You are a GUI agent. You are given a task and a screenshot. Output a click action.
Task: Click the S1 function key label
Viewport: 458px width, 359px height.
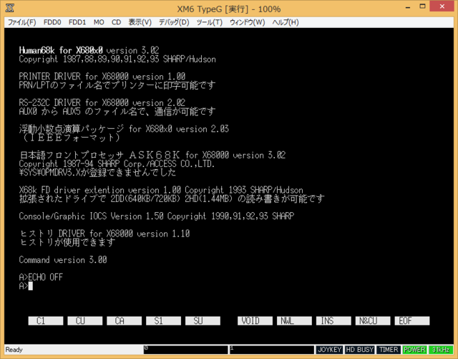[x=163, y=321]
